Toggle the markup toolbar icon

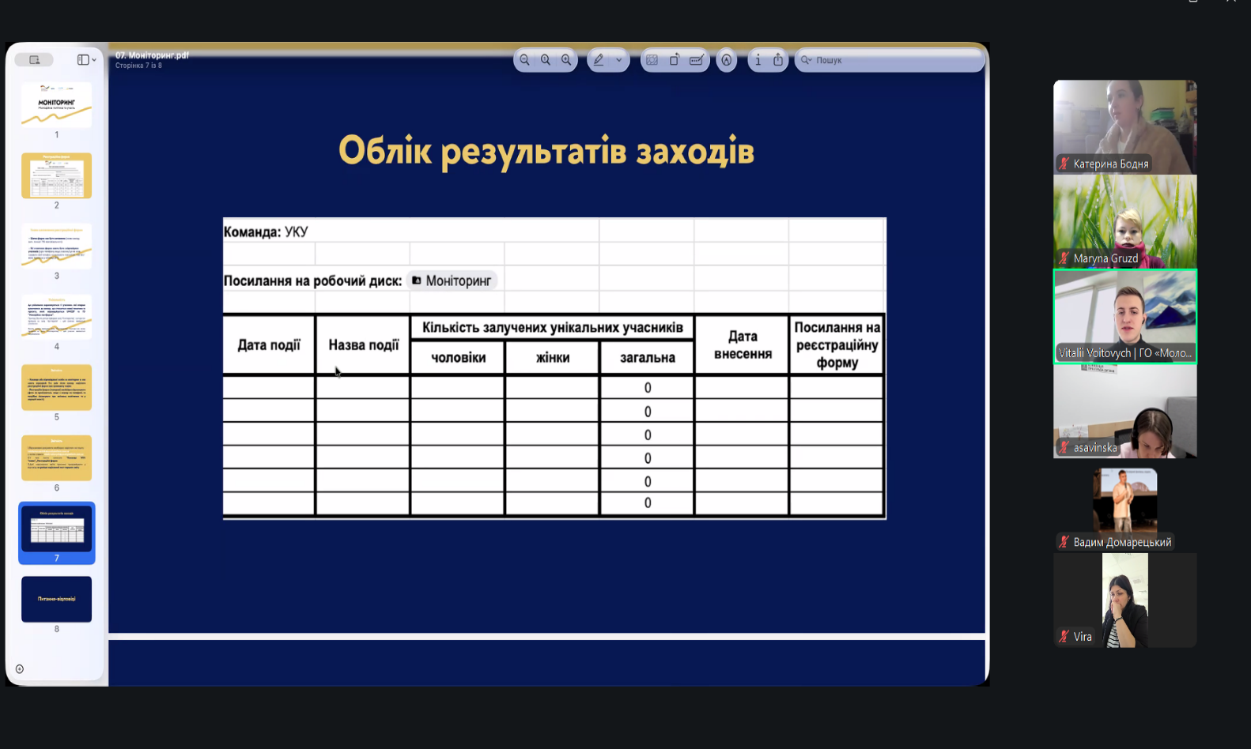click(727, 60)
